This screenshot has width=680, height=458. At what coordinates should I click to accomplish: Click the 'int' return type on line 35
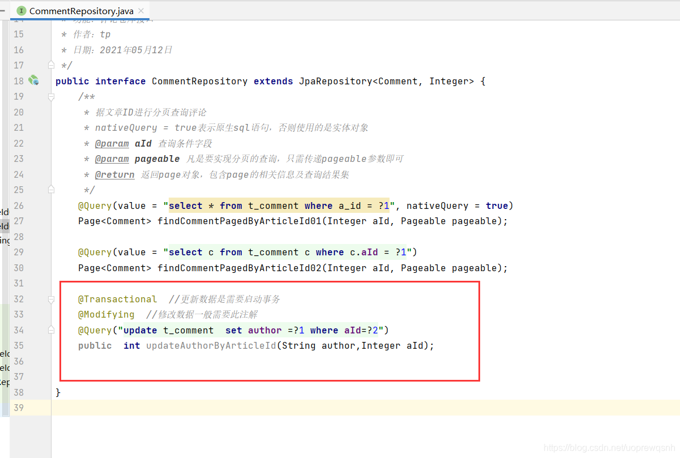coord(131,345)
